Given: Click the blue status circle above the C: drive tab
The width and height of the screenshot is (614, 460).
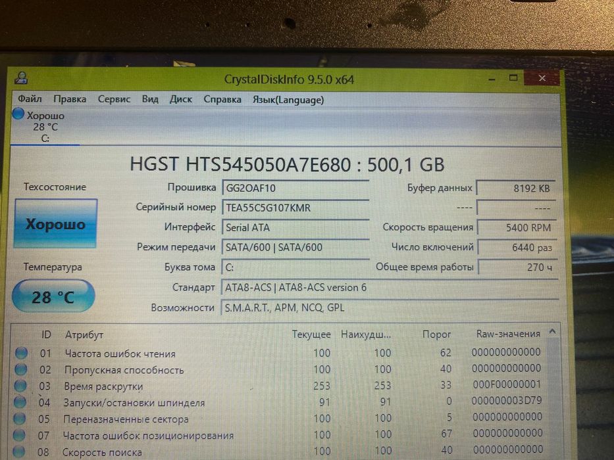Looking at the screenshot, I should [x=18, y=114].
